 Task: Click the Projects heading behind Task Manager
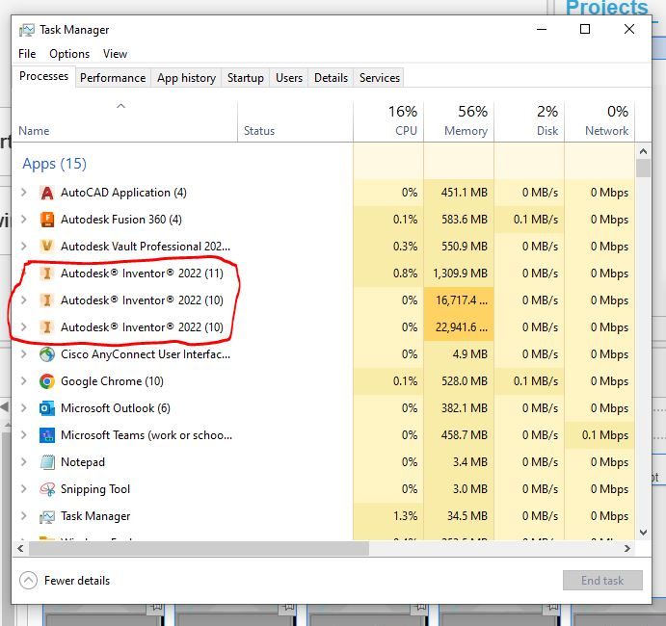point(606,7)
